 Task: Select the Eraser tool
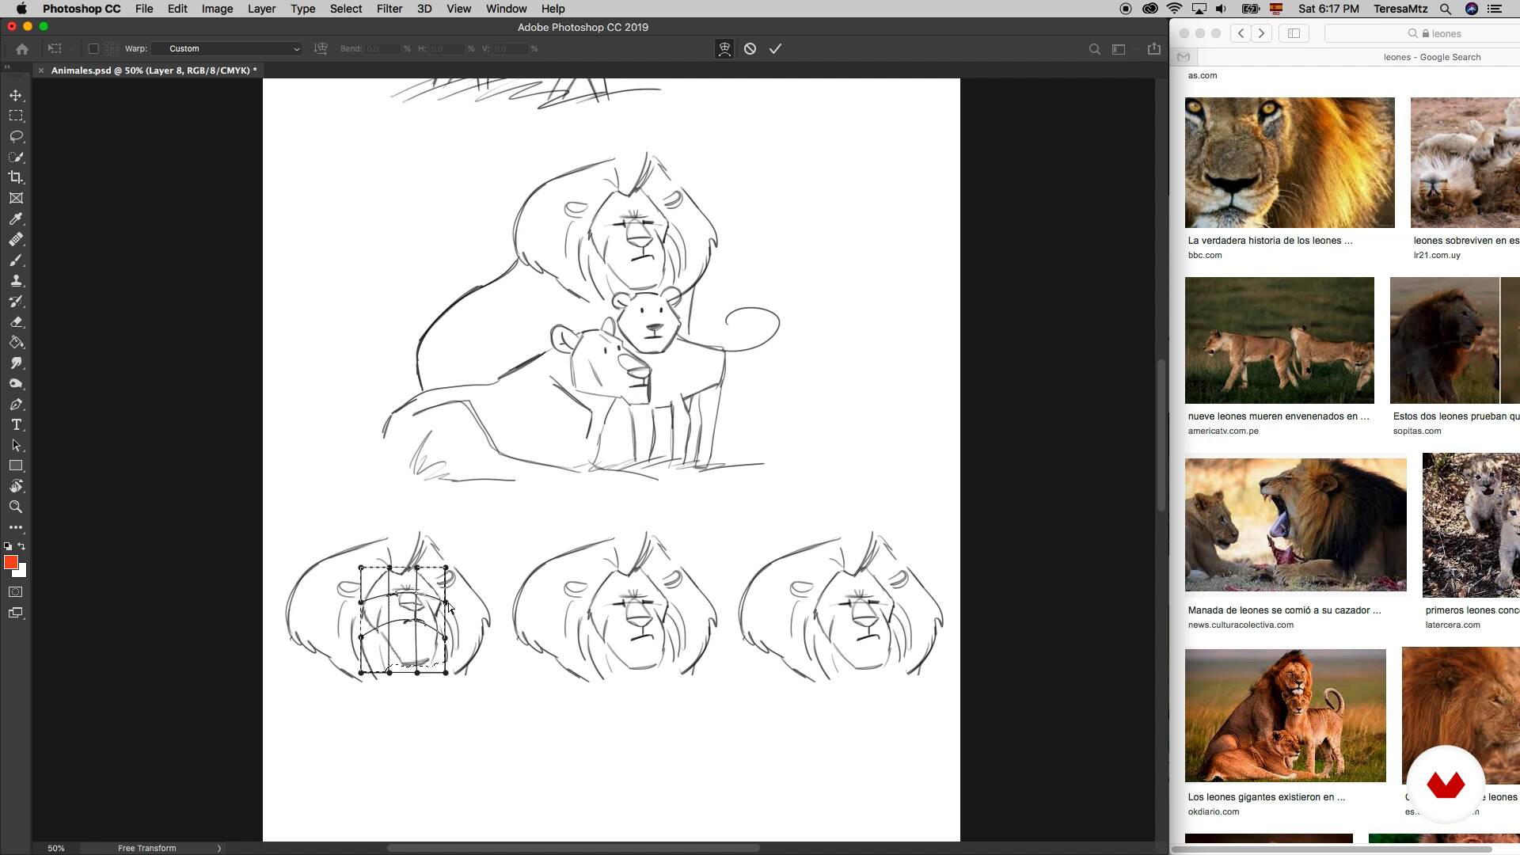tap(16, 321)
